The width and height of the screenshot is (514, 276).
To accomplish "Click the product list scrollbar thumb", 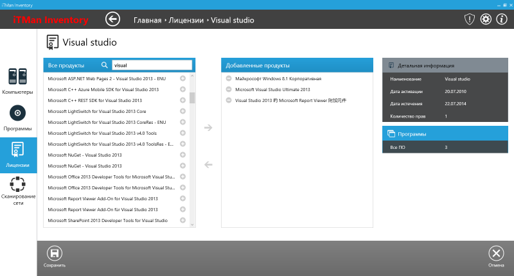I will click(192, 98).
